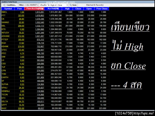Select the LH symbol
This screenshot has width=155, height=116.
[x=3, y=60]
